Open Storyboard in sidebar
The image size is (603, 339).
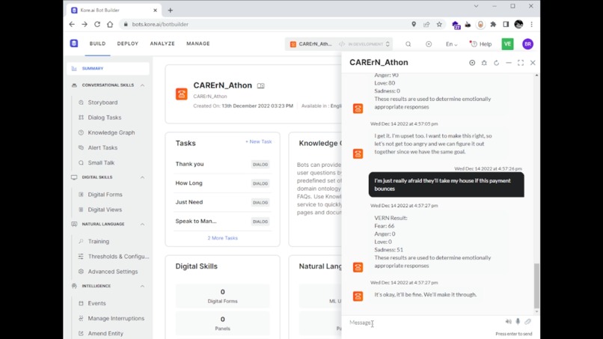[x=102, y=103]
